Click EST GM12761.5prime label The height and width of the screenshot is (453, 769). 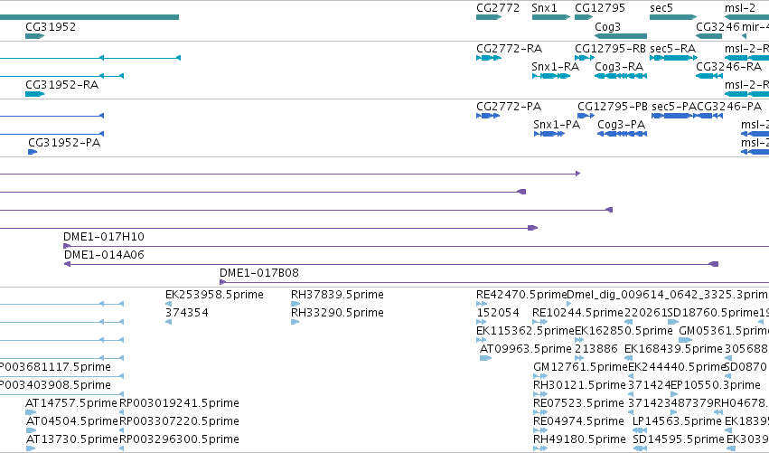point(581,367)
